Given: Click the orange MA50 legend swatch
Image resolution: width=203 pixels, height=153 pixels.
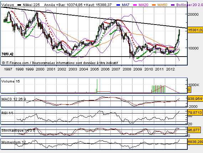Looking at the screenshot, I should (154, 5).
